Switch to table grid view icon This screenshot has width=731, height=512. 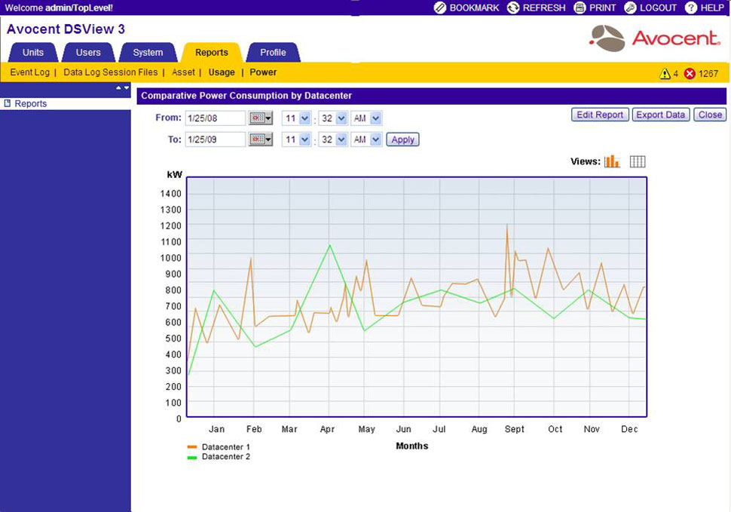tap(638, 161)
